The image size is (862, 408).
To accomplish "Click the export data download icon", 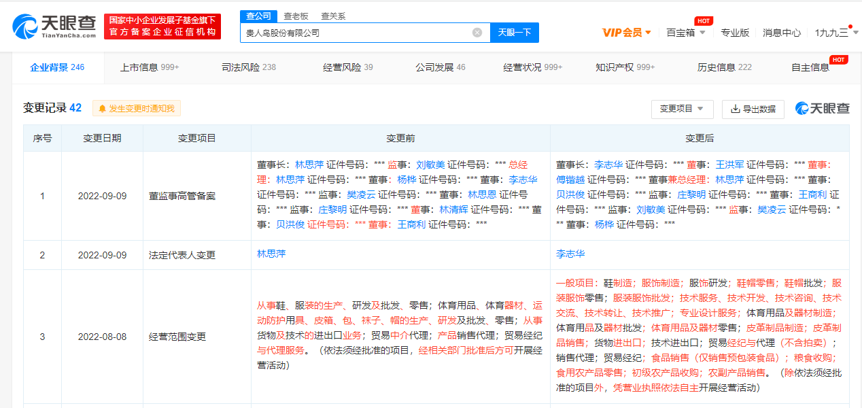I will [735, 109].
